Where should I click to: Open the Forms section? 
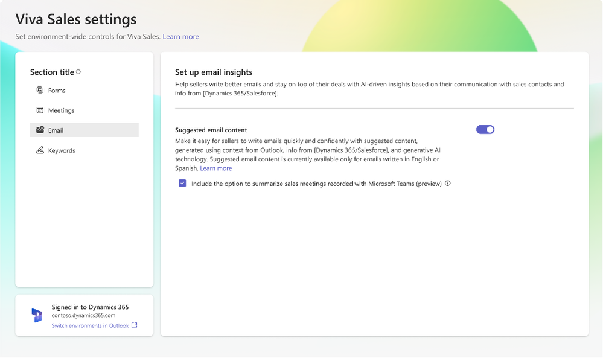pyautogui.click(x=85, y=91)
